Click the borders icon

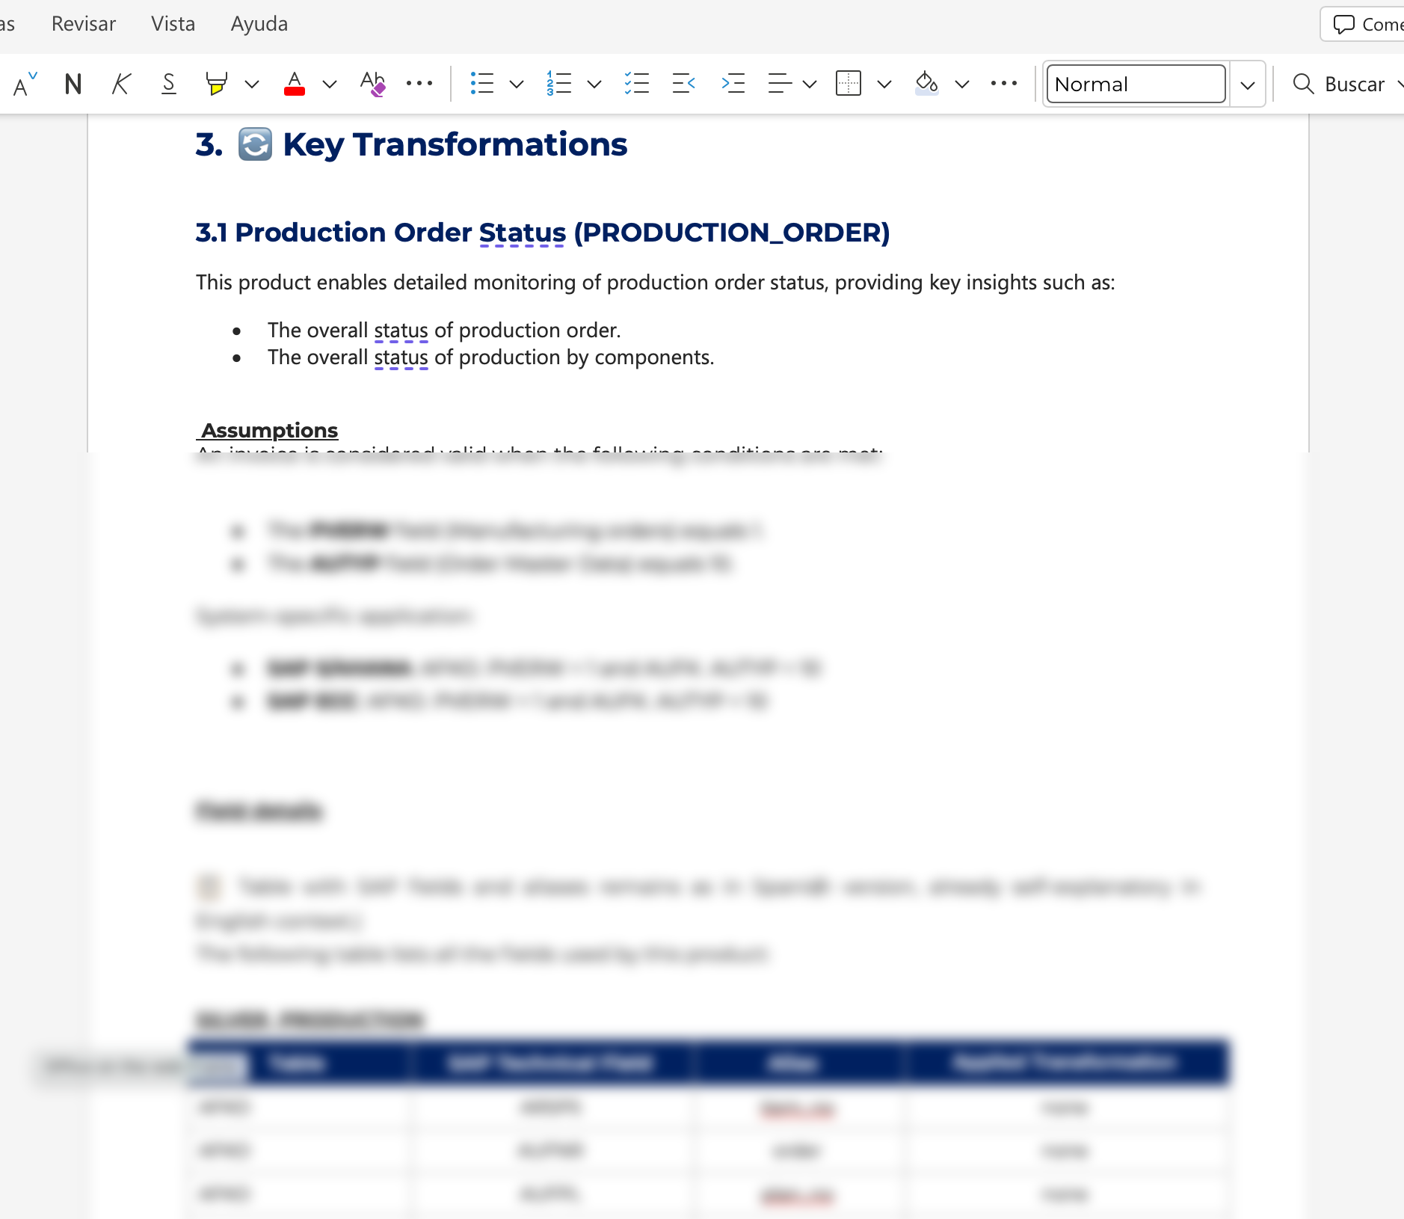(x=849, y=84)
